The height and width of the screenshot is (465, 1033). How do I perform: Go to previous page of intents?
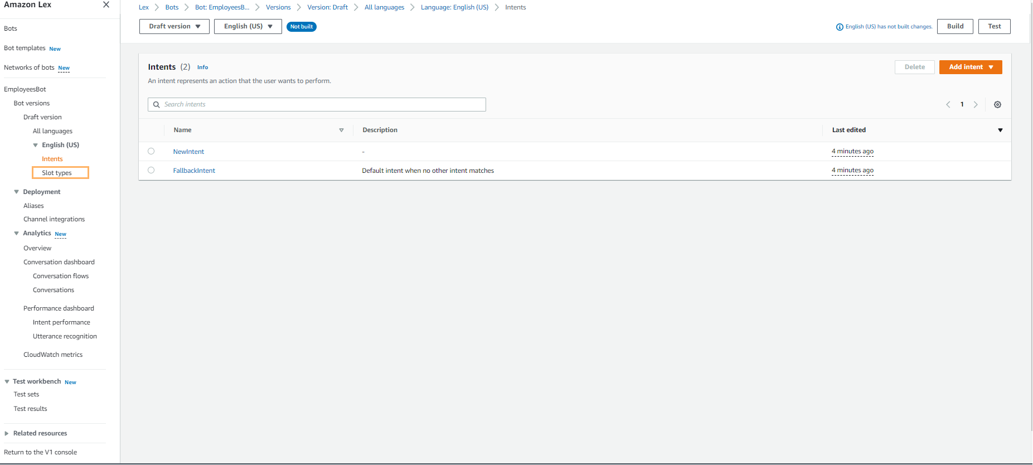[x=948, y=105]
